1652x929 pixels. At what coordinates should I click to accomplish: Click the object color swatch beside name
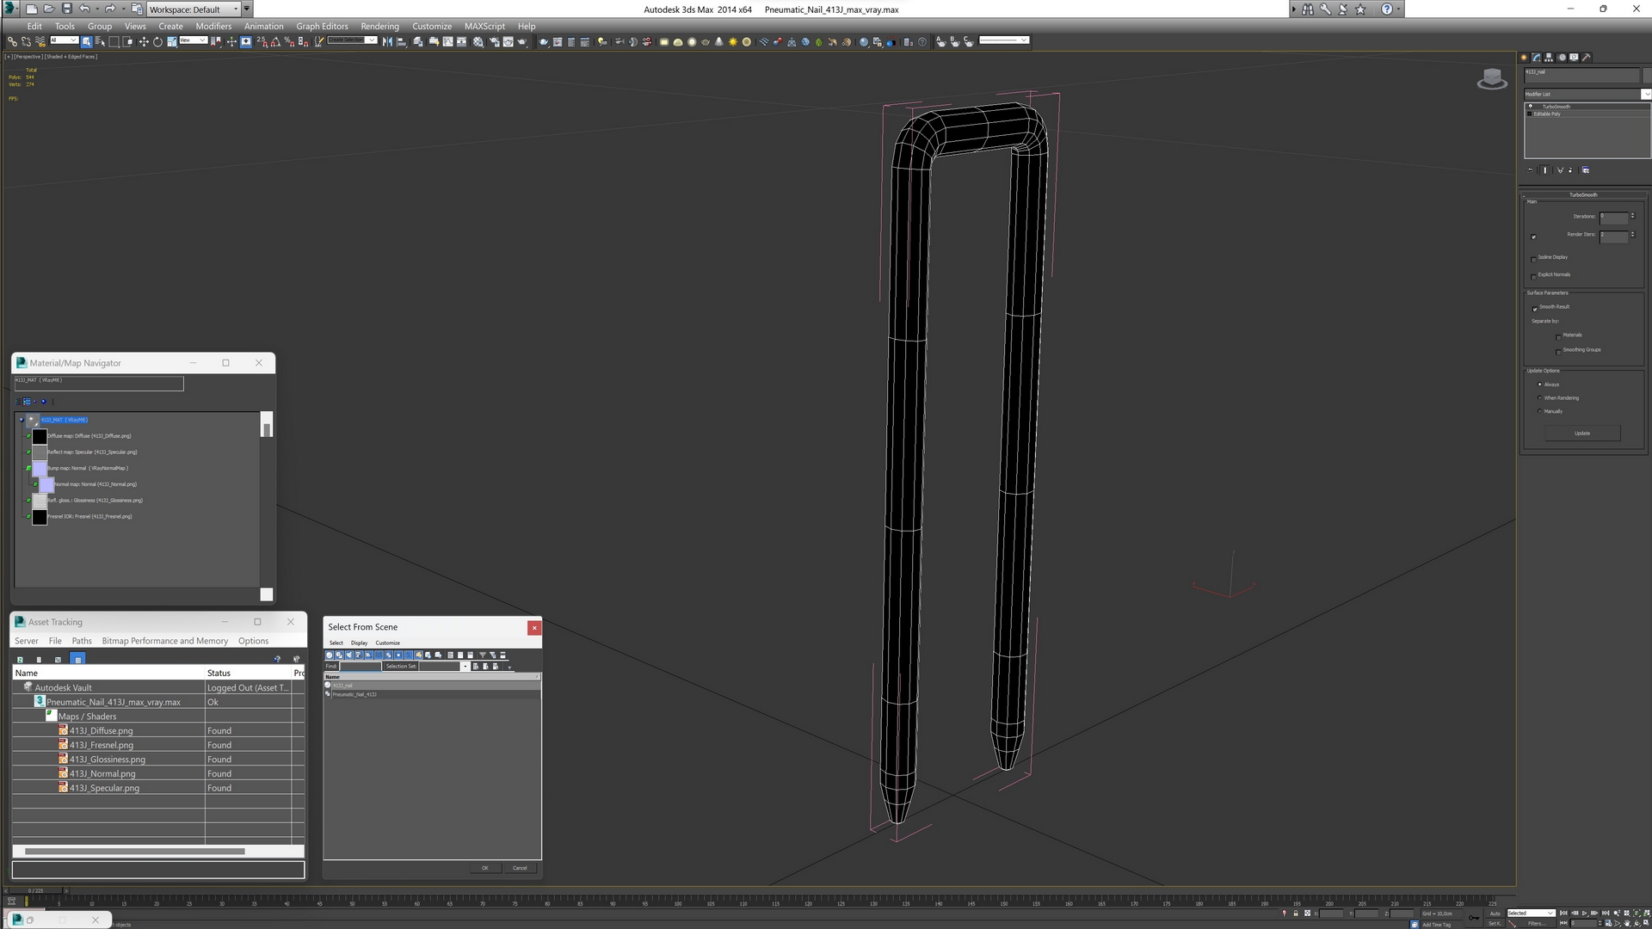coord(1647,74)
